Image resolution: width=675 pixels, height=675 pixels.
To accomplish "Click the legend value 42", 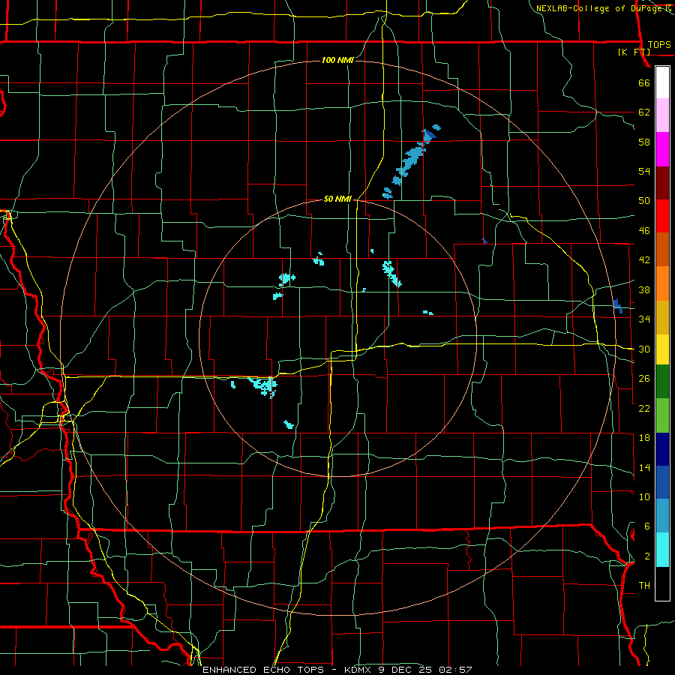I will 644,259.
